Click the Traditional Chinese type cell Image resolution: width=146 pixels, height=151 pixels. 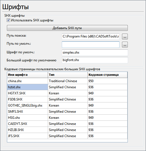(x=68, y=81)
